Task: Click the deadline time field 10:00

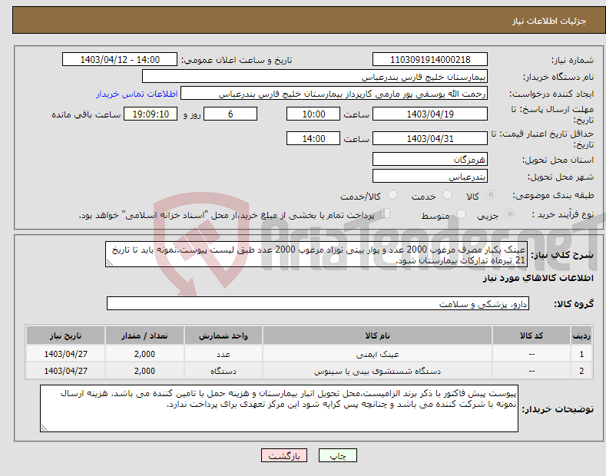Action: click(313, 114)
